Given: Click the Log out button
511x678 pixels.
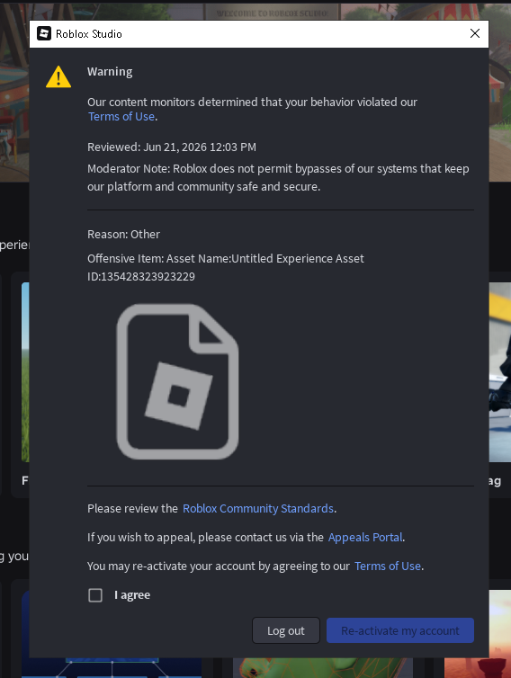Looking at the screenshot, I should 286,630.
